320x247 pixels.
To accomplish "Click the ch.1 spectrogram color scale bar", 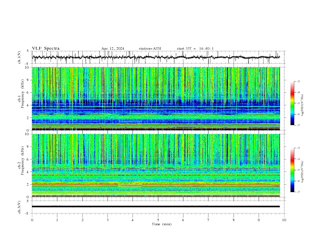I will [292, 103].
